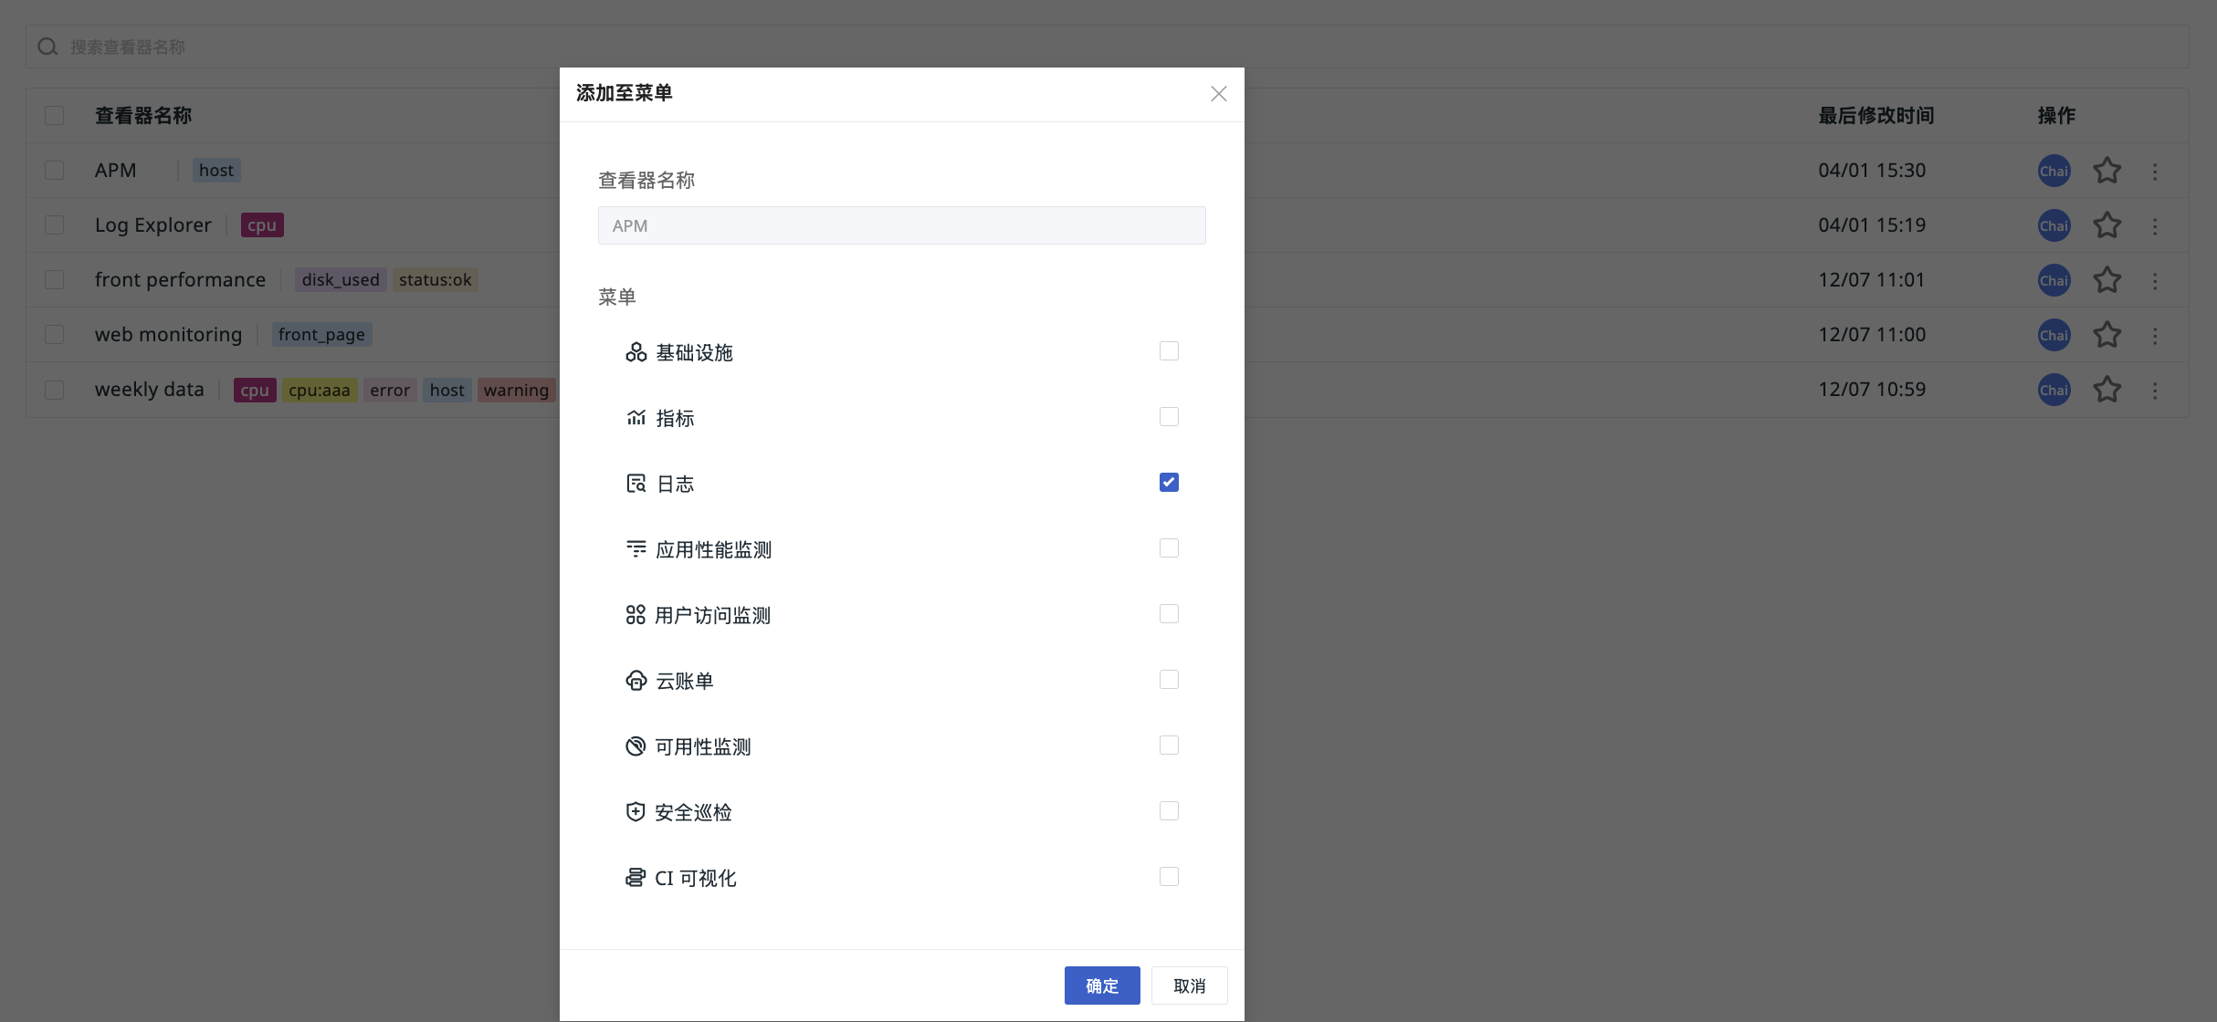Click the 取消 cancel button
The width and height of the screenshot is (2217, 1022).
1189,985
